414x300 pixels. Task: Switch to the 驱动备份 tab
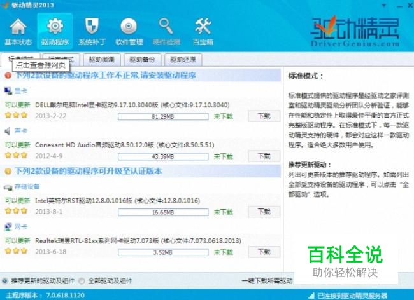click(142, 60)
